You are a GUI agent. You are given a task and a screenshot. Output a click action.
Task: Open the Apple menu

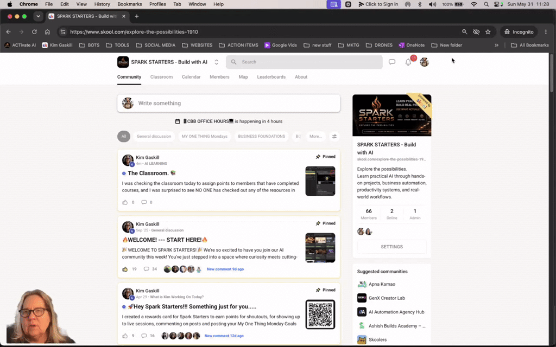(x=10, y=4)
